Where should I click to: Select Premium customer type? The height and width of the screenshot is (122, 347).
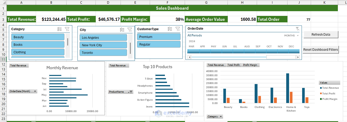(x=159, y=37)
